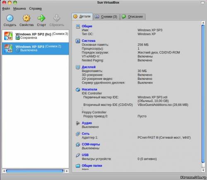
Task: Click the VM list horizontal scrollbar thumb
Action: pos(35,171)
